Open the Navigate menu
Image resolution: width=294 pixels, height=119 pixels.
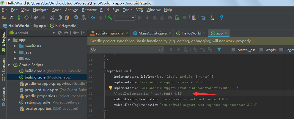coord(41,10)
